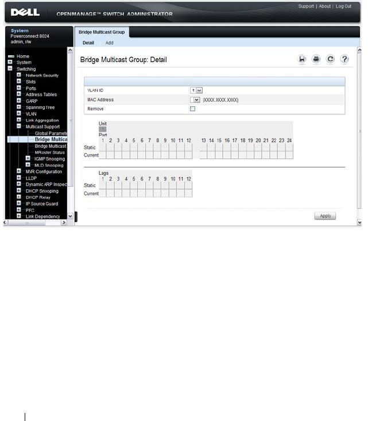Viewport: 368px width, 421px height.
Task: Expand the System tree node
Action: (10, 62)
